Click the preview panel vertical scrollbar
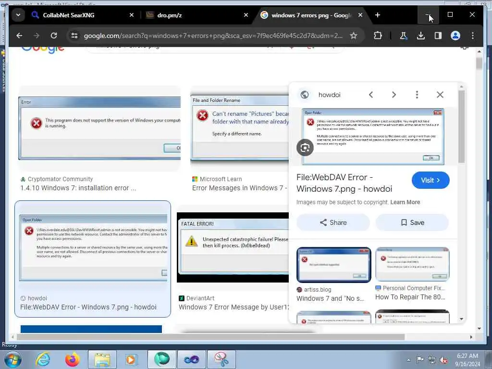 pos(461,126)
